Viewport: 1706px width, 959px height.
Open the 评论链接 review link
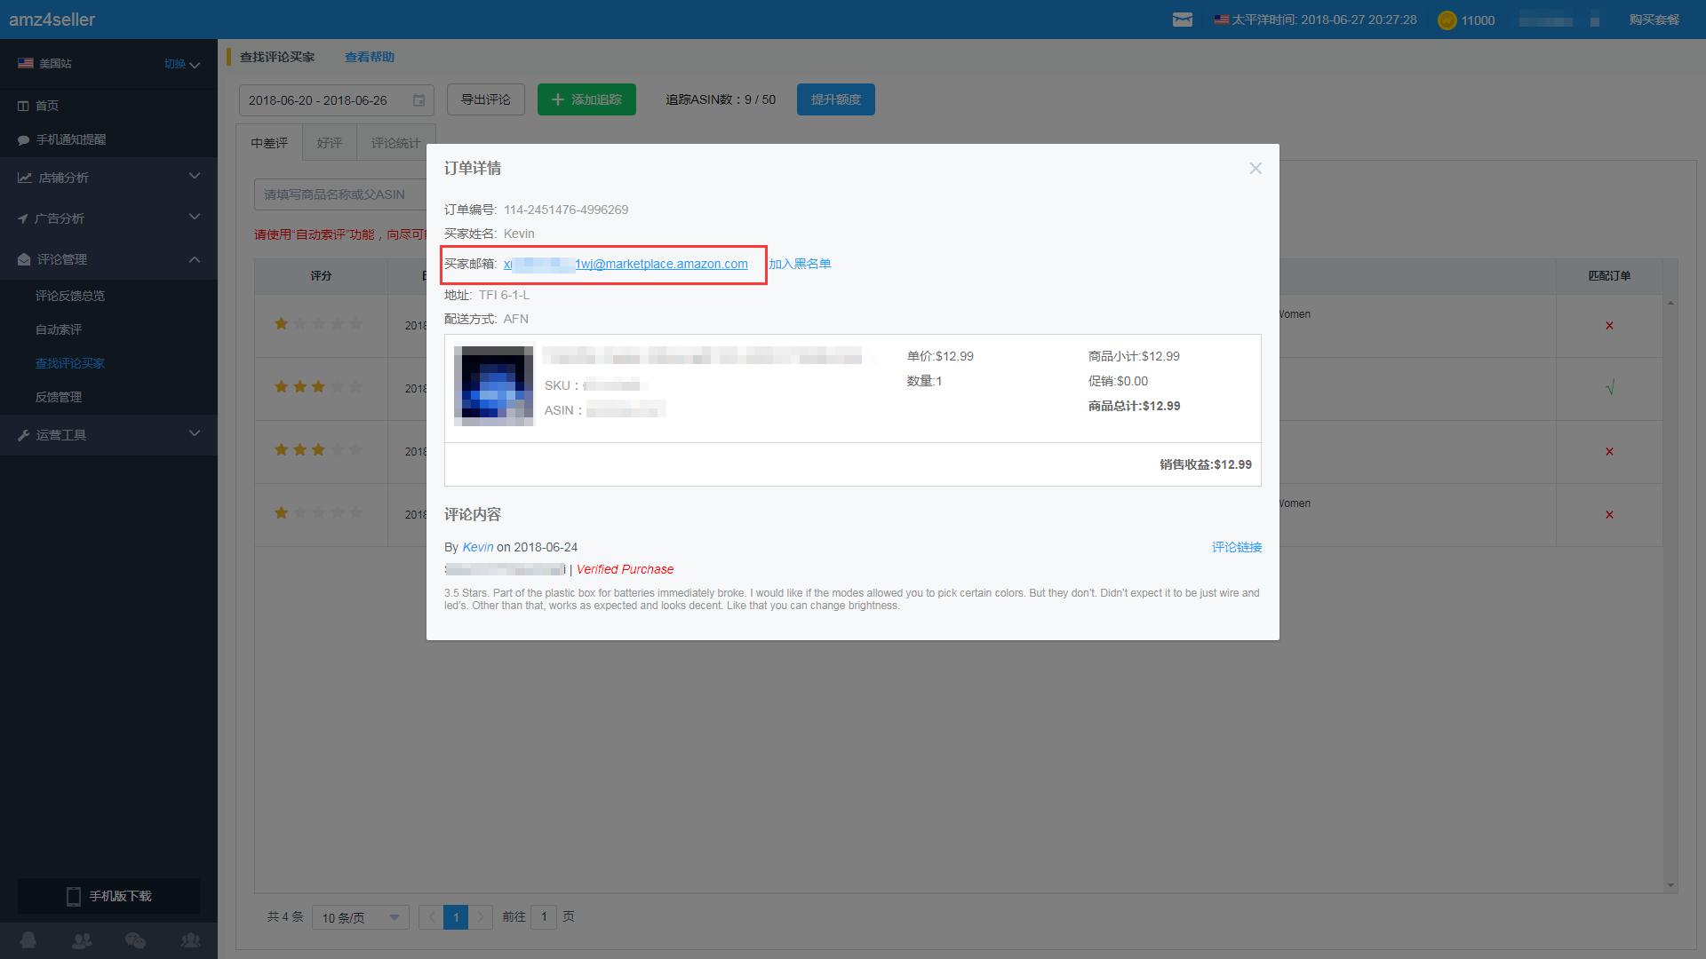coord(1236,547)
